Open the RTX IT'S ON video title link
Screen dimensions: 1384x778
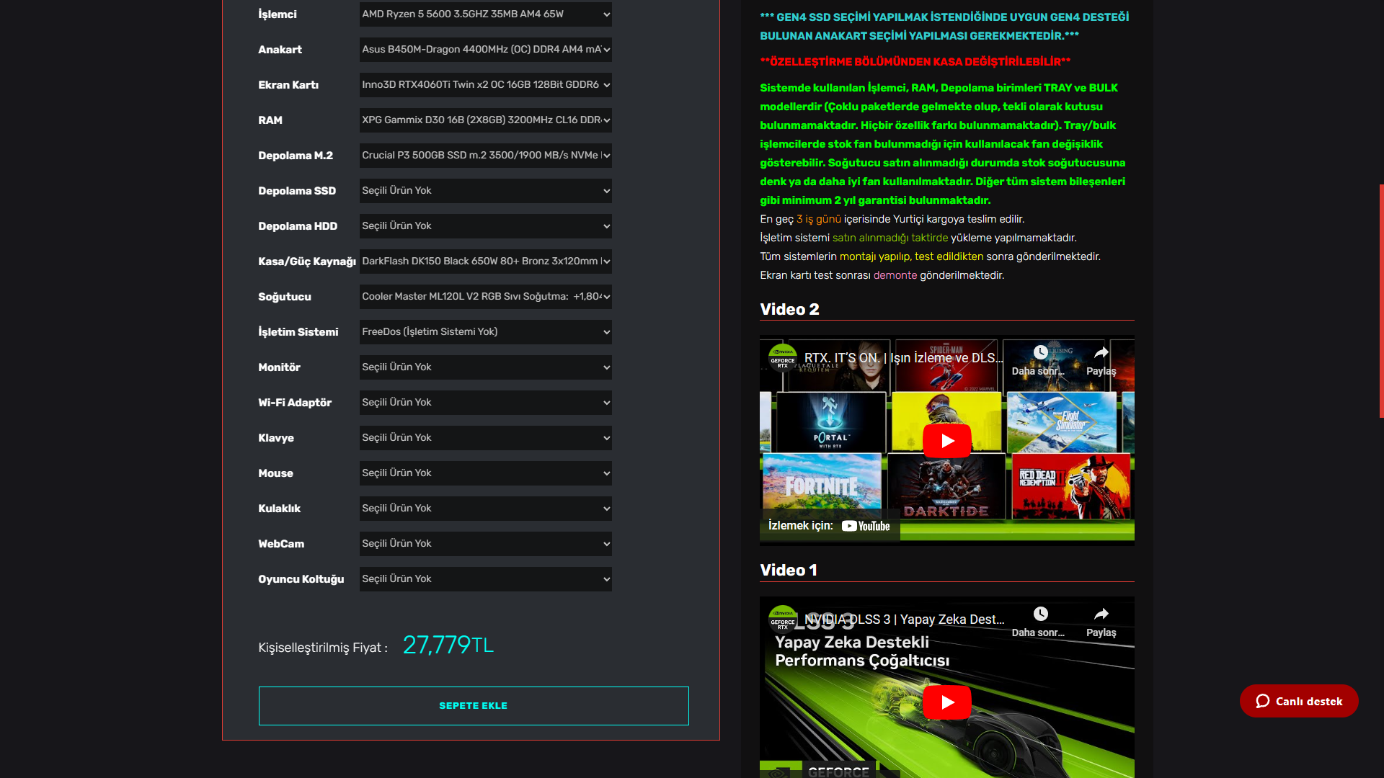click(902, 358)
